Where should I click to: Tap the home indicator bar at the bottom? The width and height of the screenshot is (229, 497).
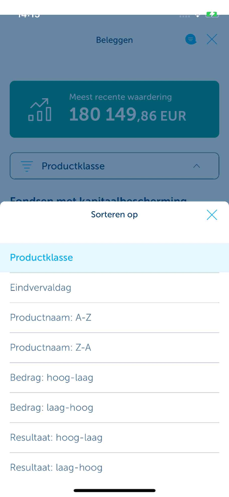coord(114,490)
